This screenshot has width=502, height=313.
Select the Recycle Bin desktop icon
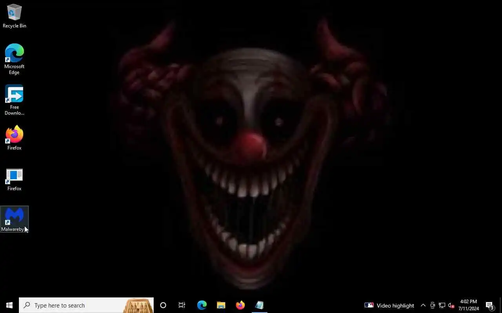click(14, 16)
